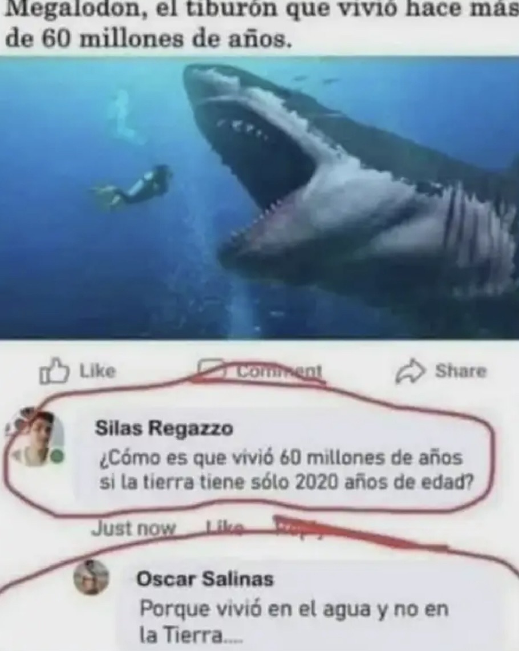Click the Just now timestamp
Viewport: 519px width, 651px height.
tap(133, 528)
